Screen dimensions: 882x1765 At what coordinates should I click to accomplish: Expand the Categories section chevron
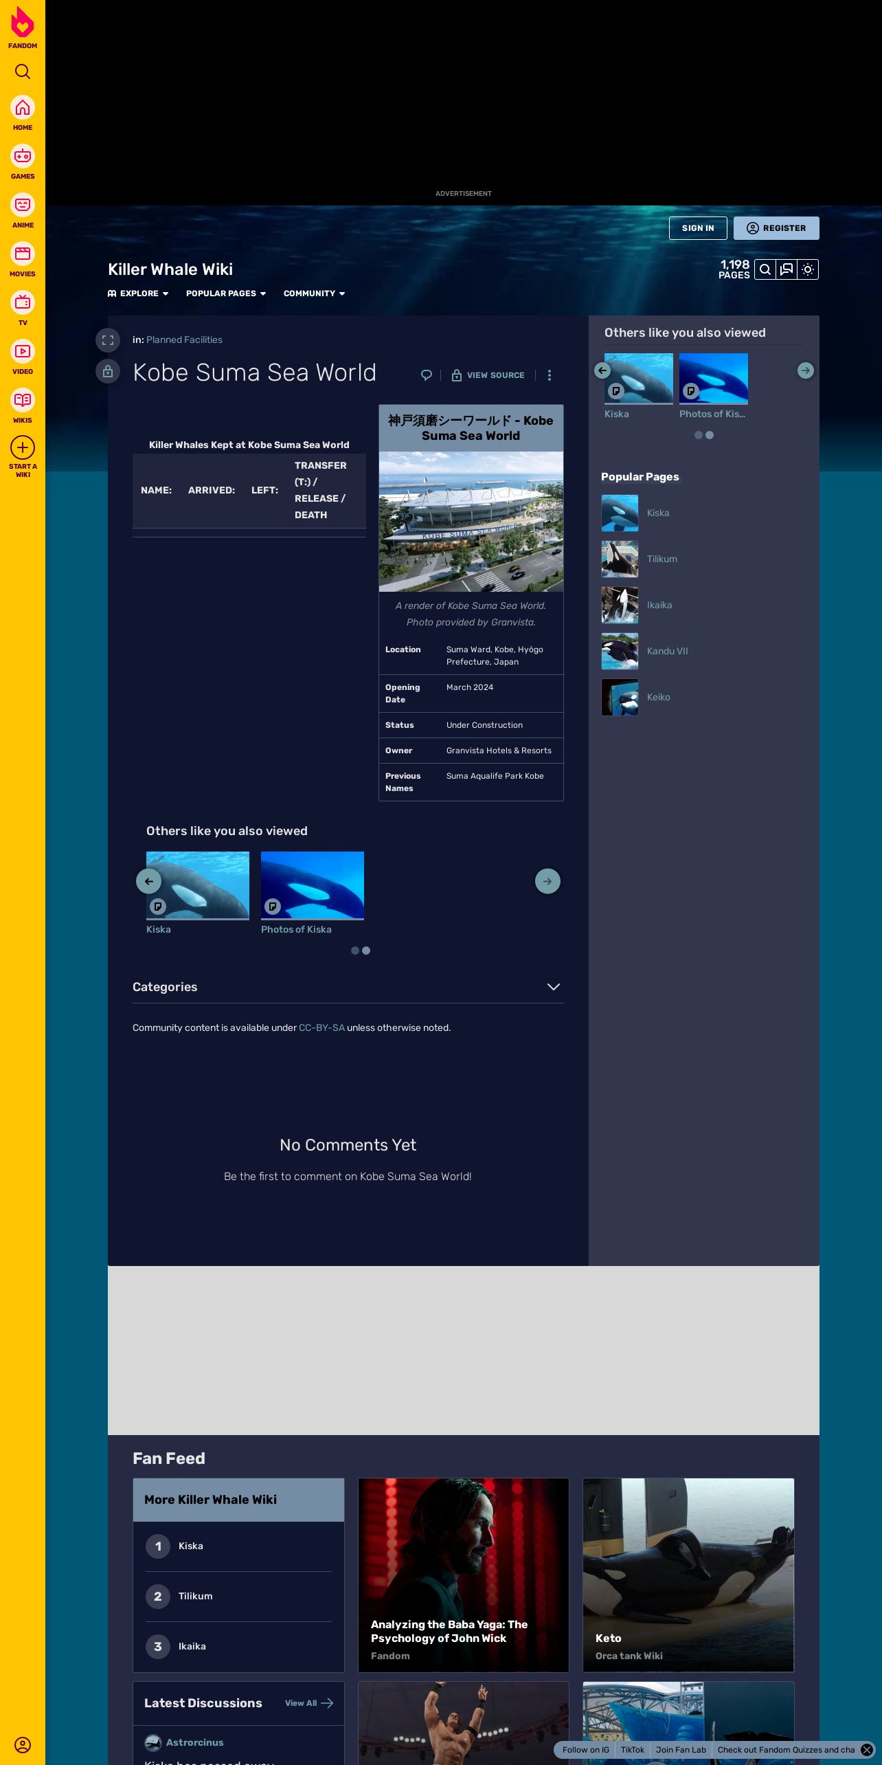[554, 987]
